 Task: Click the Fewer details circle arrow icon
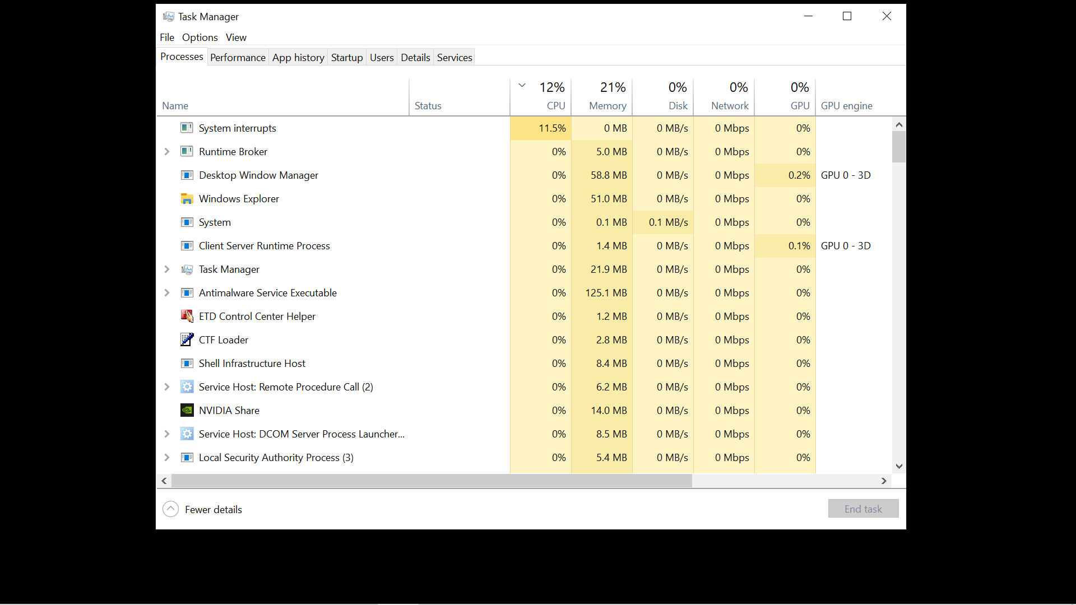point(170,509)
